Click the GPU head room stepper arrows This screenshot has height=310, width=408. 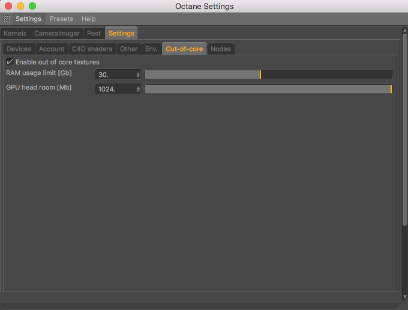[x=138, y=89]
